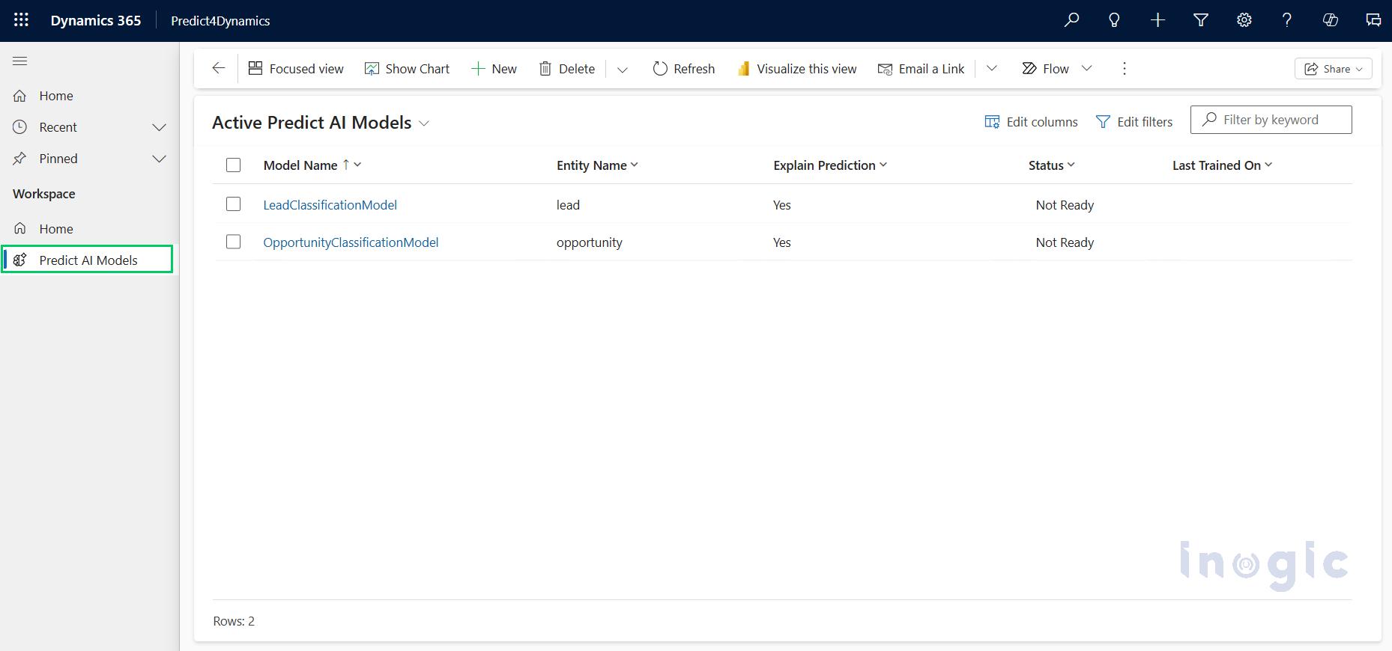Check the OpportunityClassificationModel row checkbox
Image resolution: width=1392 pixels, height=651 pixels.
(x=233, y=242)
